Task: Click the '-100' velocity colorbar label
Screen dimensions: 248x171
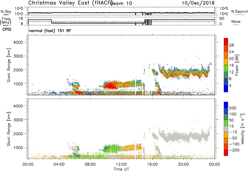Action: [234, 144]
